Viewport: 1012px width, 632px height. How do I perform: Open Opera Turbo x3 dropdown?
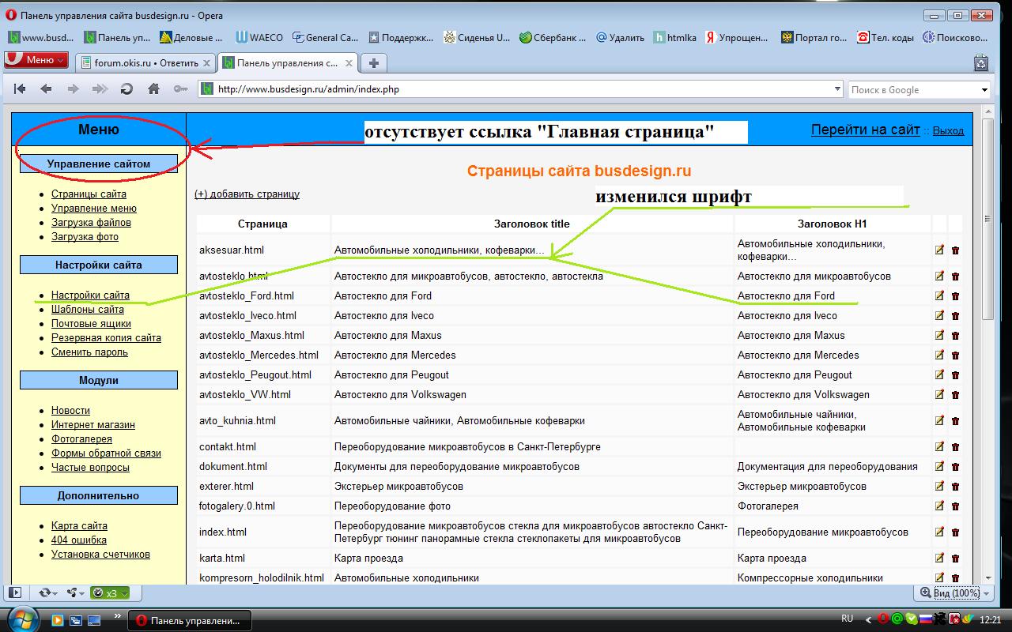tap(110, 592)
